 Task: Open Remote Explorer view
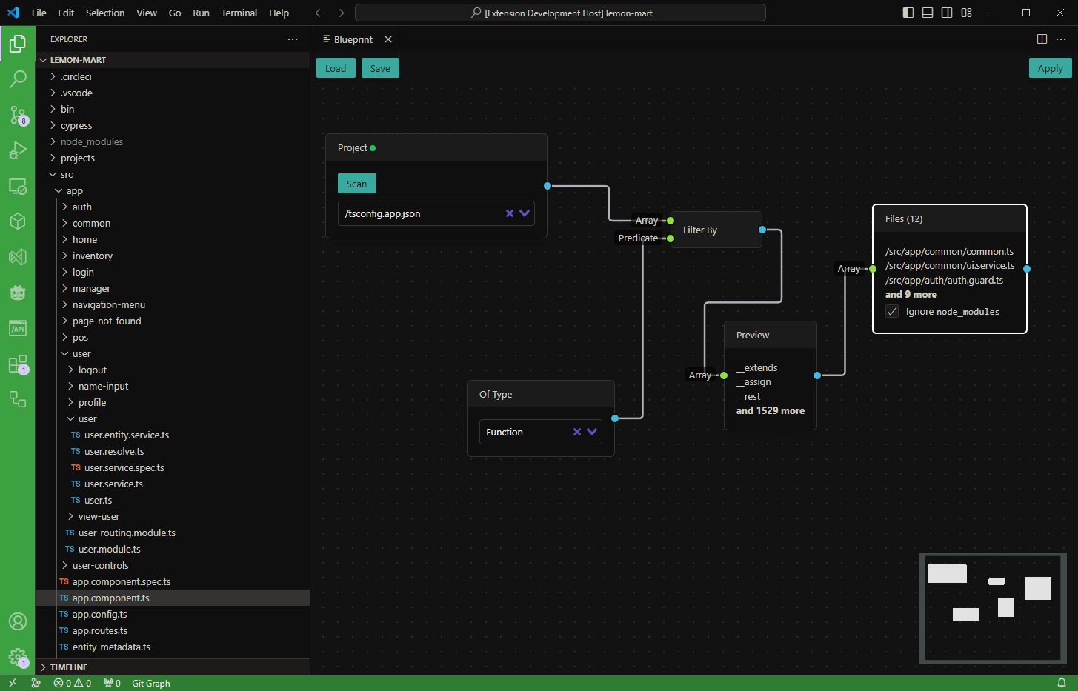click(x=18, y=186)
